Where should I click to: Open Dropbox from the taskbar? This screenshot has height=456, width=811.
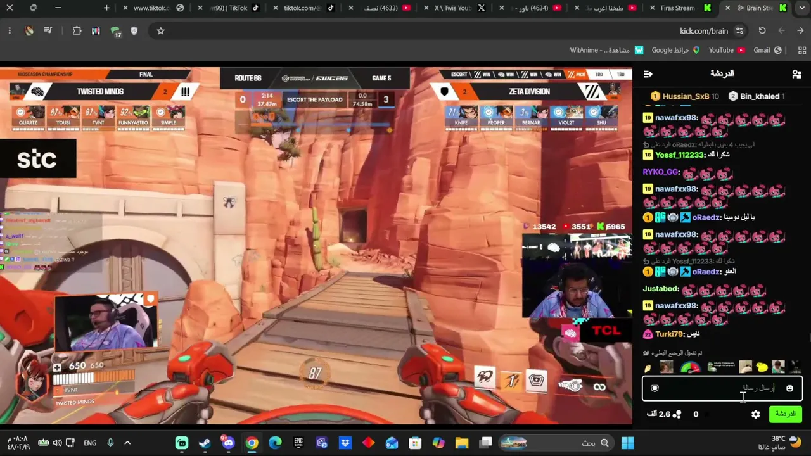point(345,443)
